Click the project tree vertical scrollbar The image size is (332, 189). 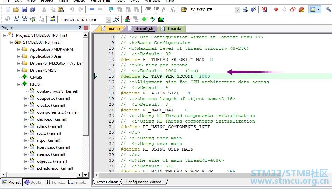tap(85, 103)
